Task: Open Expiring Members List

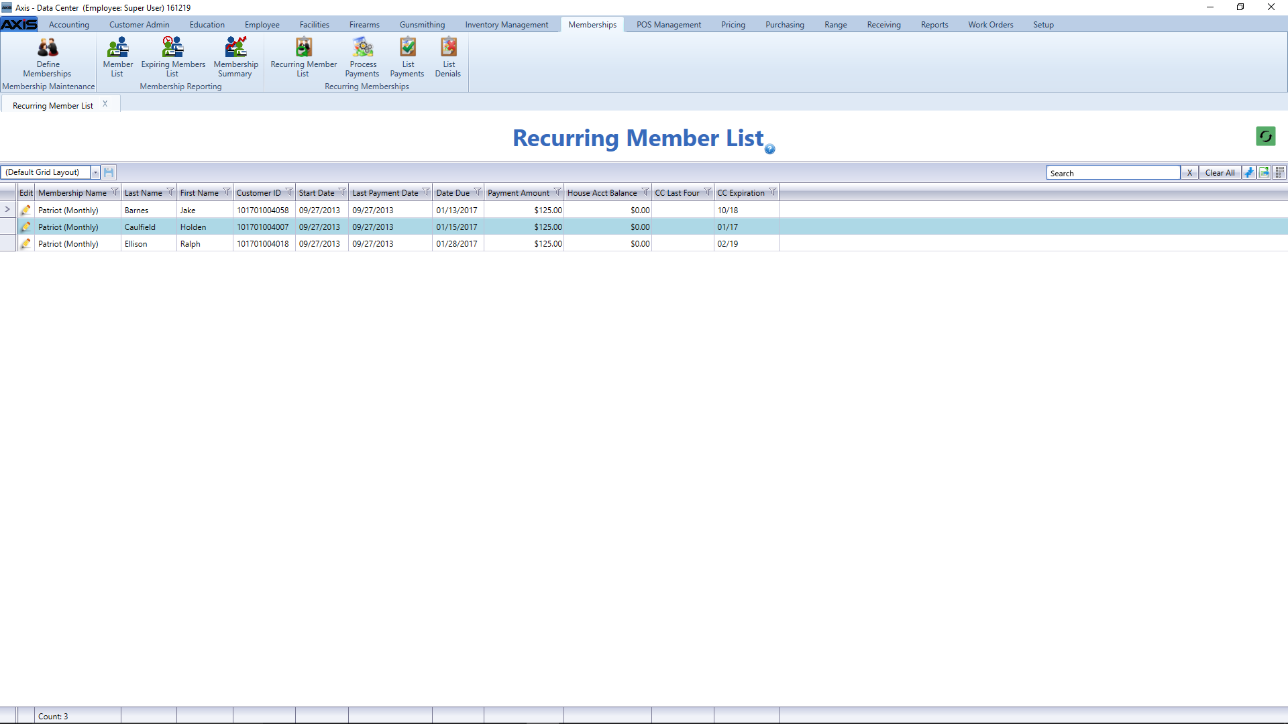Action: click(173, 58)
